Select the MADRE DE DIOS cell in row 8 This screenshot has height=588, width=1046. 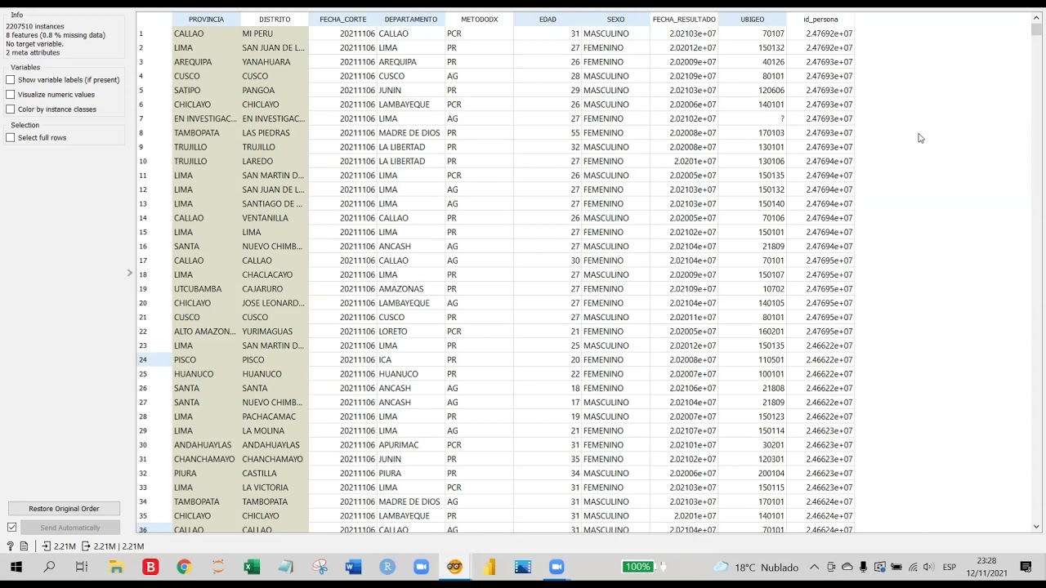coord(411,133)
